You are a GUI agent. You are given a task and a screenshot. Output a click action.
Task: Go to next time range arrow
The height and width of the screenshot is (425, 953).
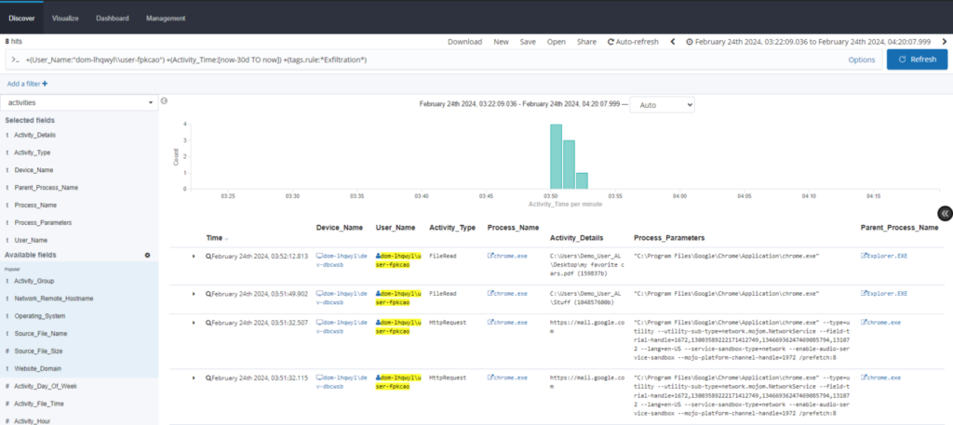point(943,42)
